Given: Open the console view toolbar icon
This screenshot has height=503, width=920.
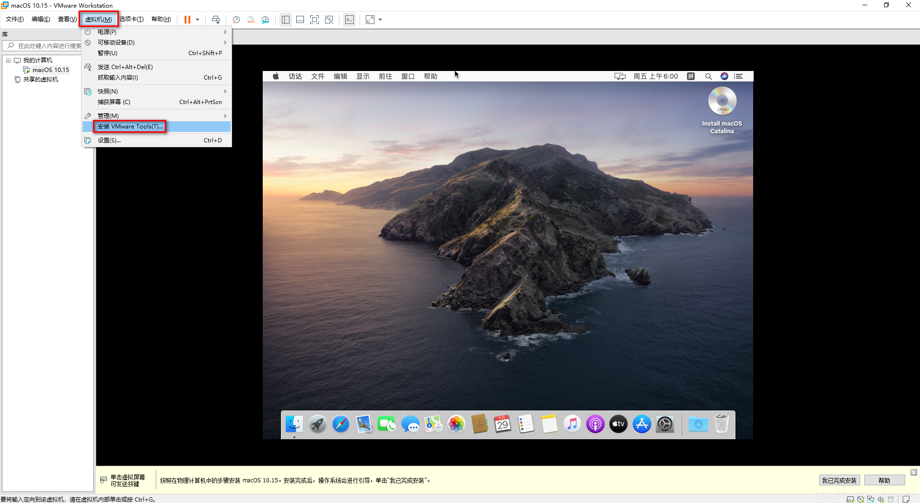Looking at the screenshot, I should pyautogui.click(x=349, y=20).
